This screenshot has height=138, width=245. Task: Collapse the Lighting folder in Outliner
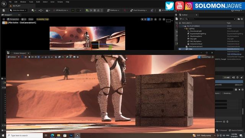coord(185,29)
